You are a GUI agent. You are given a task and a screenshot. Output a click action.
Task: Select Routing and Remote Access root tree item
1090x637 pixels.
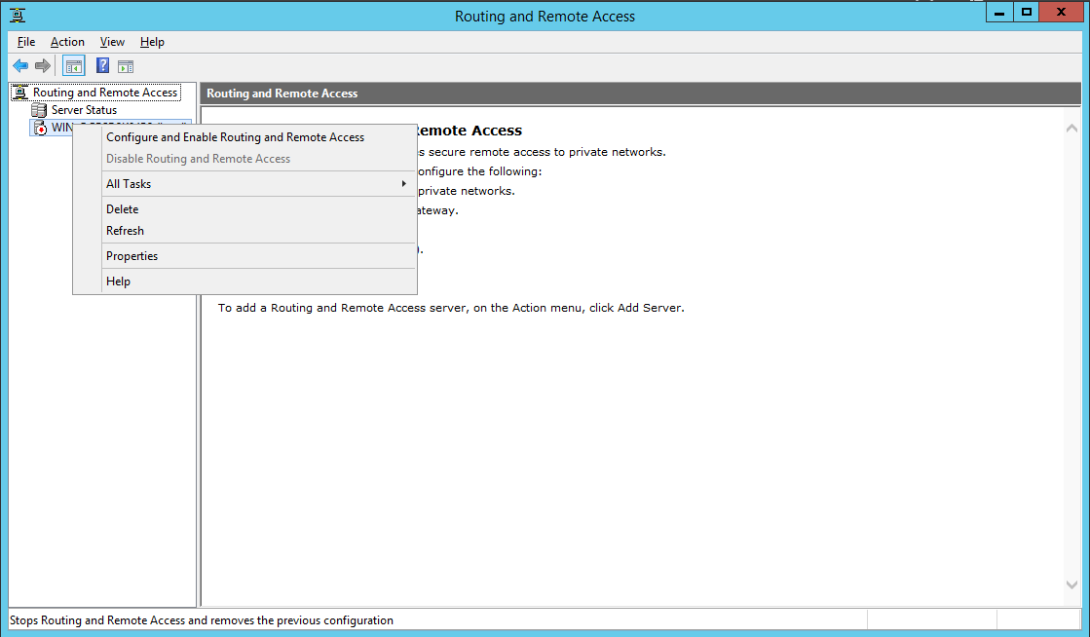pyautogui.click(x=105, y=93)
